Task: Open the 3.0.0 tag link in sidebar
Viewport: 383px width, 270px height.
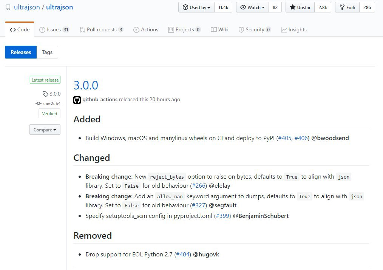Action: click(x=55, y=94)
